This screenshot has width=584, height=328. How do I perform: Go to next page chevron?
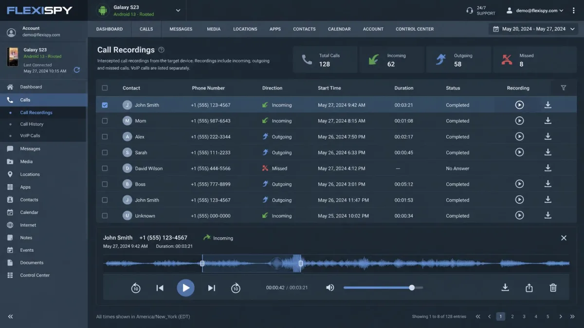coord(561,316)
